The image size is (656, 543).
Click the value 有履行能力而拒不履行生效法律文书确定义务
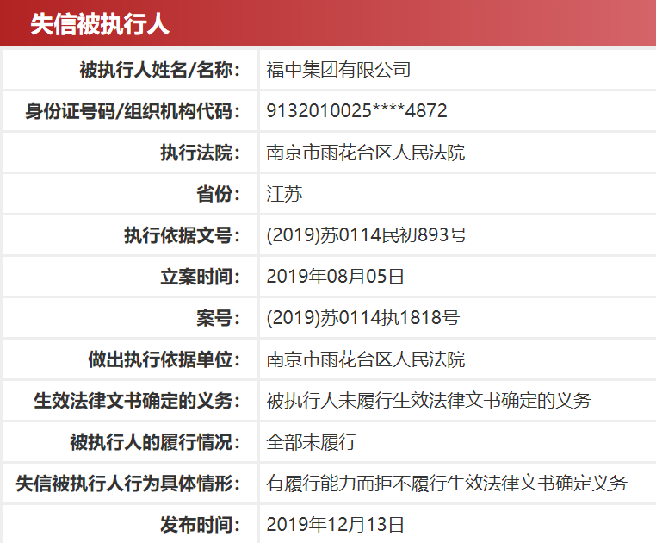coord(447,484)
